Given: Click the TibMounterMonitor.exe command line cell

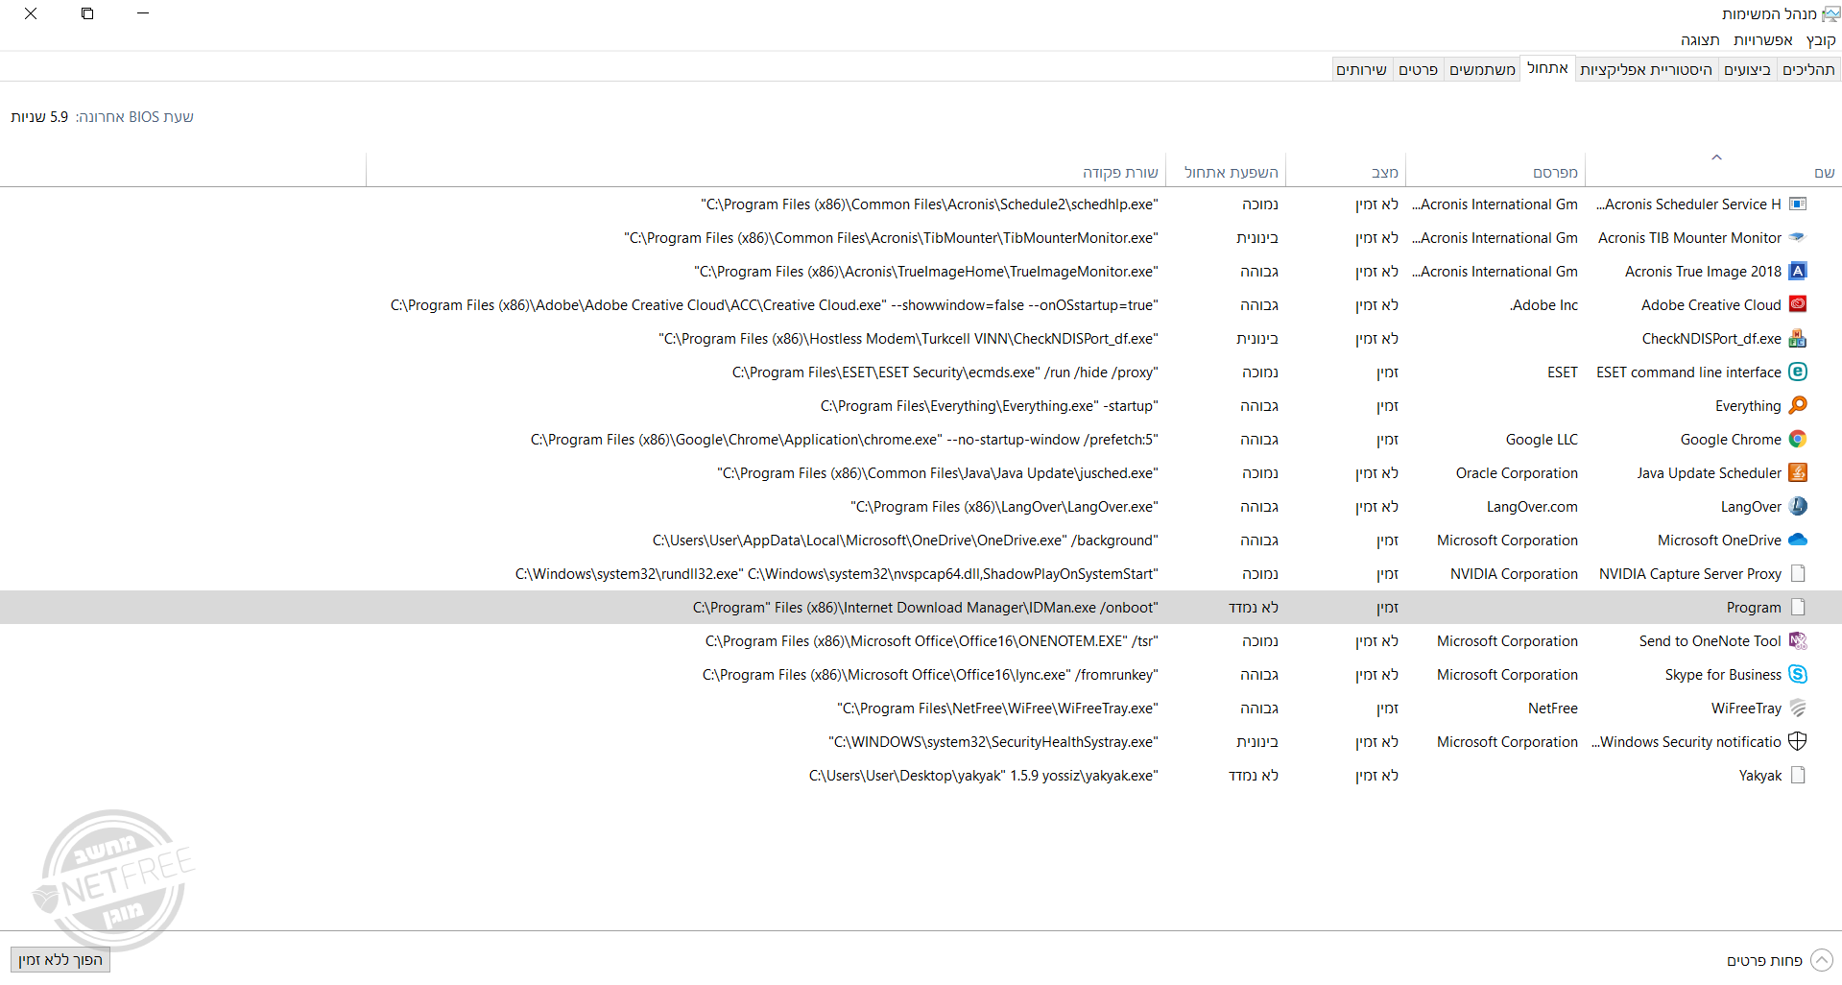Looking at the screenshot, I should pyautogui.click(x=891, y=238).
